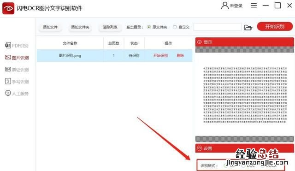Minimize the OCR window
The height and width of the screenshot is (171, 295).
point(265,6)
